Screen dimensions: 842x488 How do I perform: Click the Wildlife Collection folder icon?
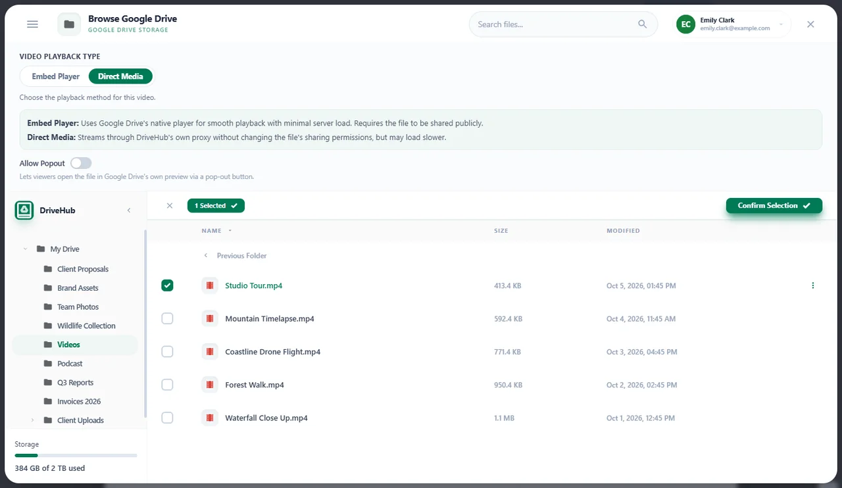coord(48,326)
